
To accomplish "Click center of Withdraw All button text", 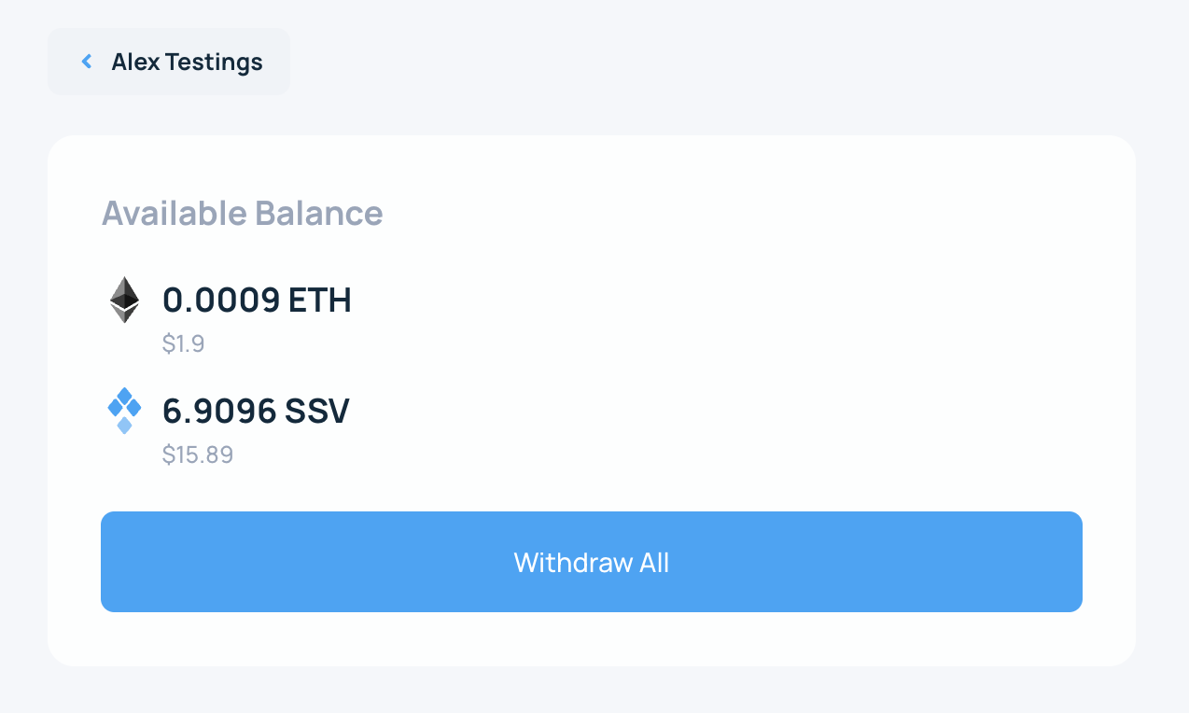I will [591, 563].
